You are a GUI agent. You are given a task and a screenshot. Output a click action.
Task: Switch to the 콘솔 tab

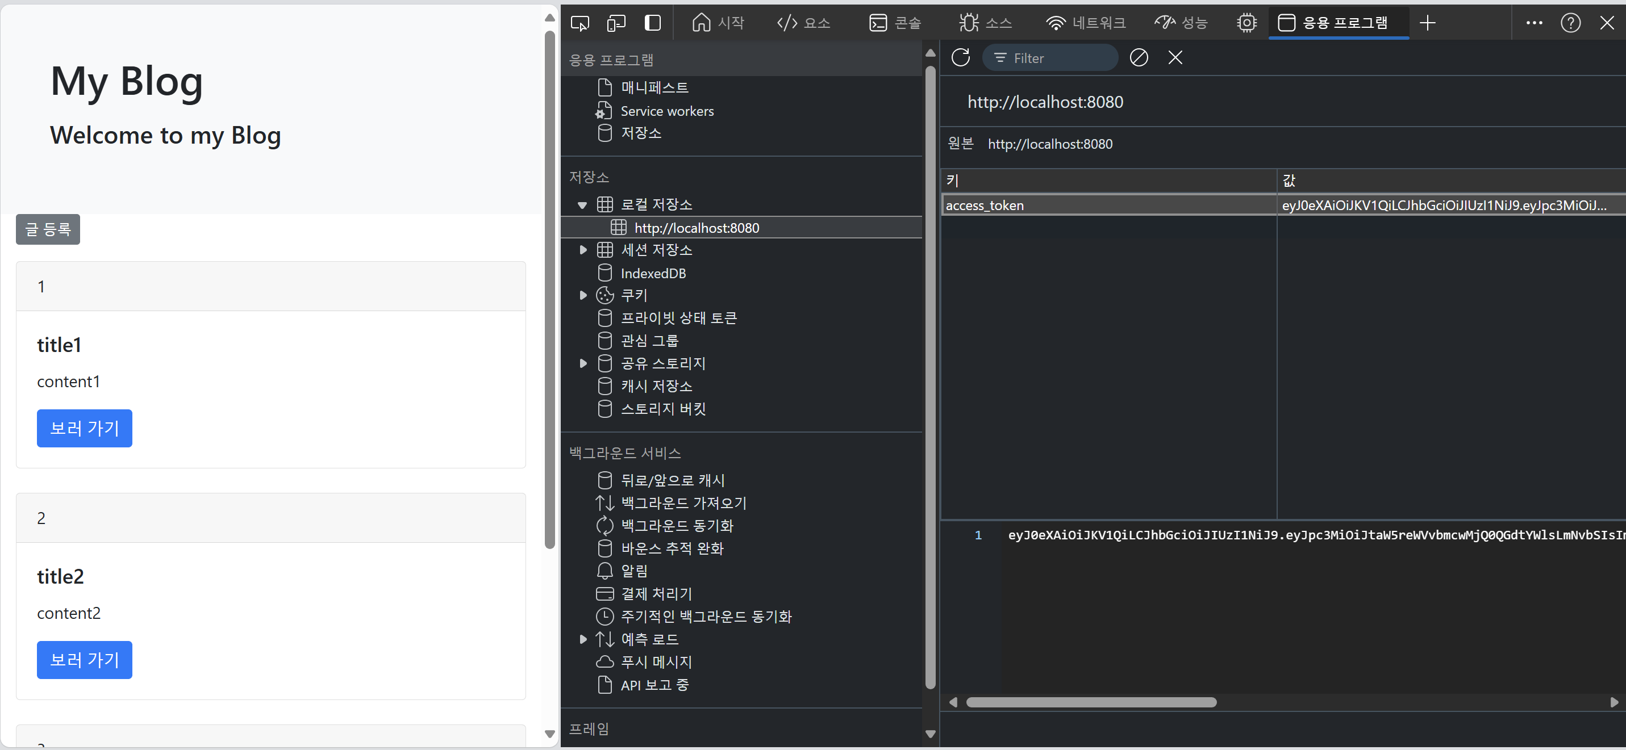pyautogui.click(x=894, y=23)
